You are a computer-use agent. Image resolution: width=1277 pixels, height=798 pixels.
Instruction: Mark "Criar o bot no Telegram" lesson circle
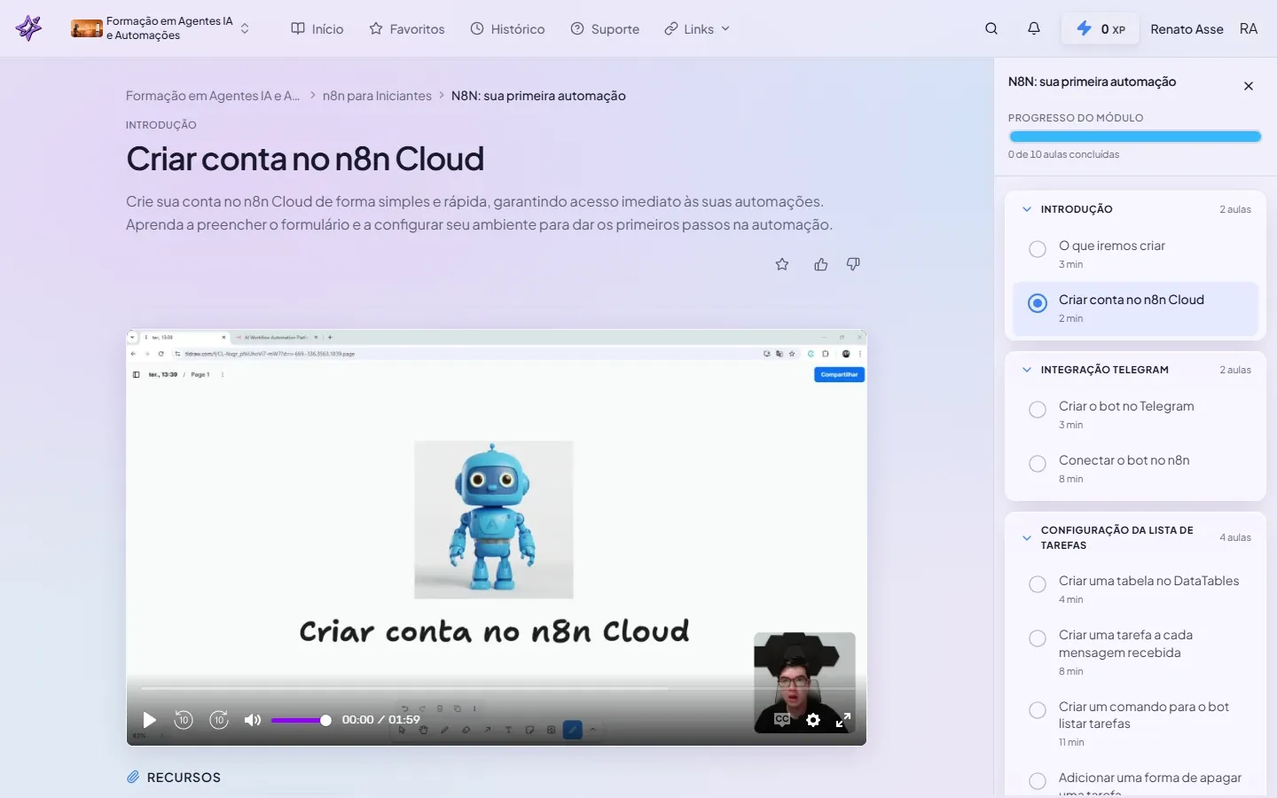coord(1038,410)
